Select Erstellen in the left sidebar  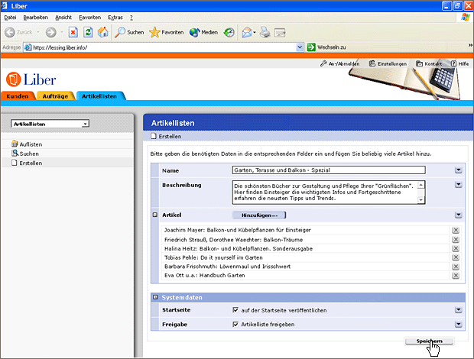[x=27, y=163]
